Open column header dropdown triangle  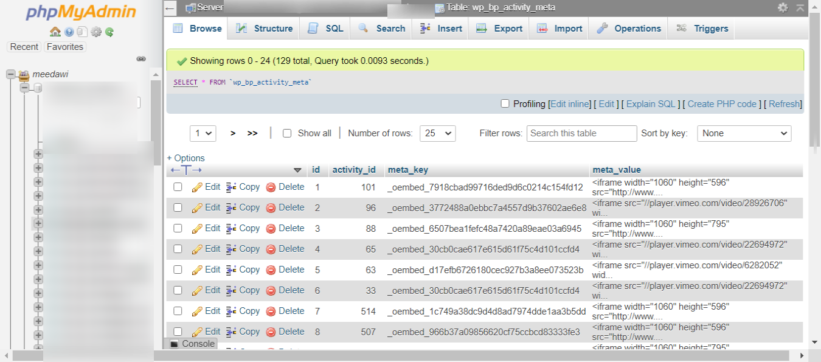click(x=297, y=170)
